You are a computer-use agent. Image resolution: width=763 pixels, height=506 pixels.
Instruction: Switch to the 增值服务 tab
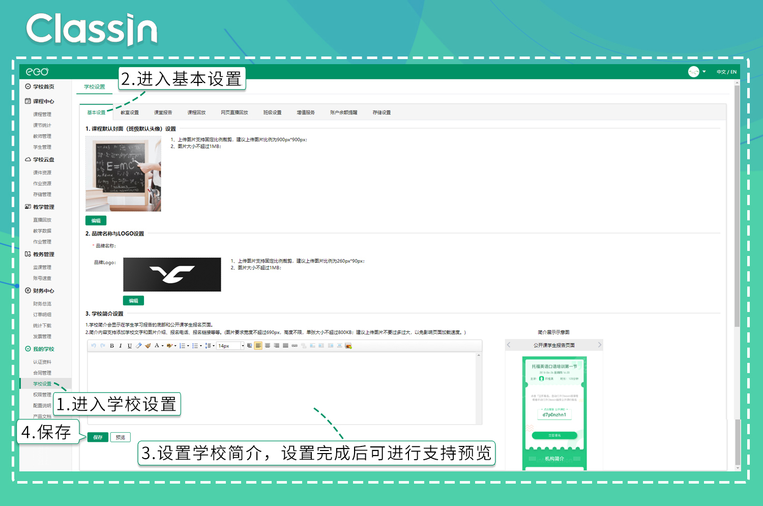coord(306,113)
